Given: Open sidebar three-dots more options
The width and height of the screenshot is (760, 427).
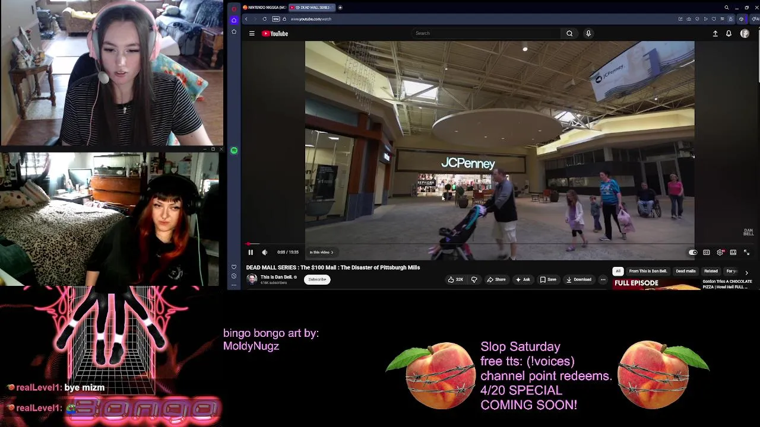Looking at the screenshot, I should pos(234,285).
